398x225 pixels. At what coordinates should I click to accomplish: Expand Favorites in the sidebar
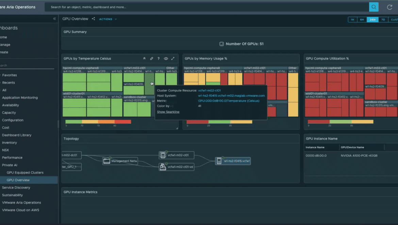coord(10,75)
